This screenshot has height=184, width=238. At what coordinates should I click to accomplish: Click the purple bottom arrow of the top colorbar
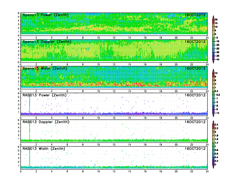click(x=213, y=62)
